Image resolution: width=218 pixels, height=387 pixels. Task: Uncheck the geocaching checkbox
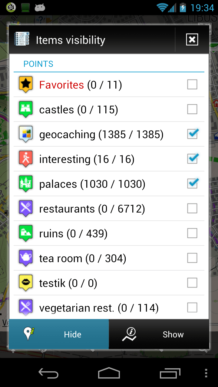point(192,134)
